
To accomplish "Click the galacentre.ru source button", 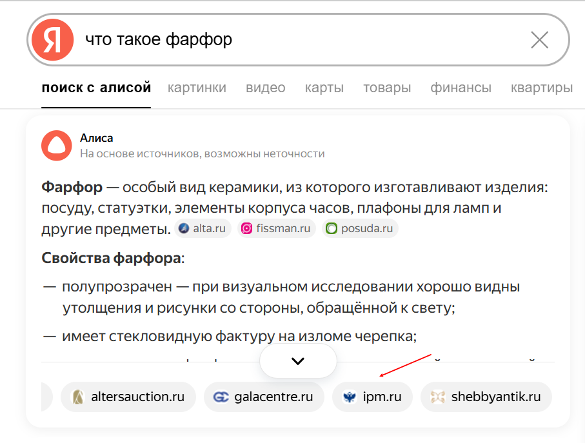I will coord(263,397).
